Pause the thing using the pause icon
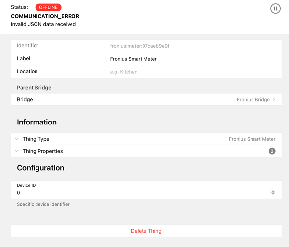The width and height of the screenshot is (289, 247). pyautogui.click(x=275, y=9)
